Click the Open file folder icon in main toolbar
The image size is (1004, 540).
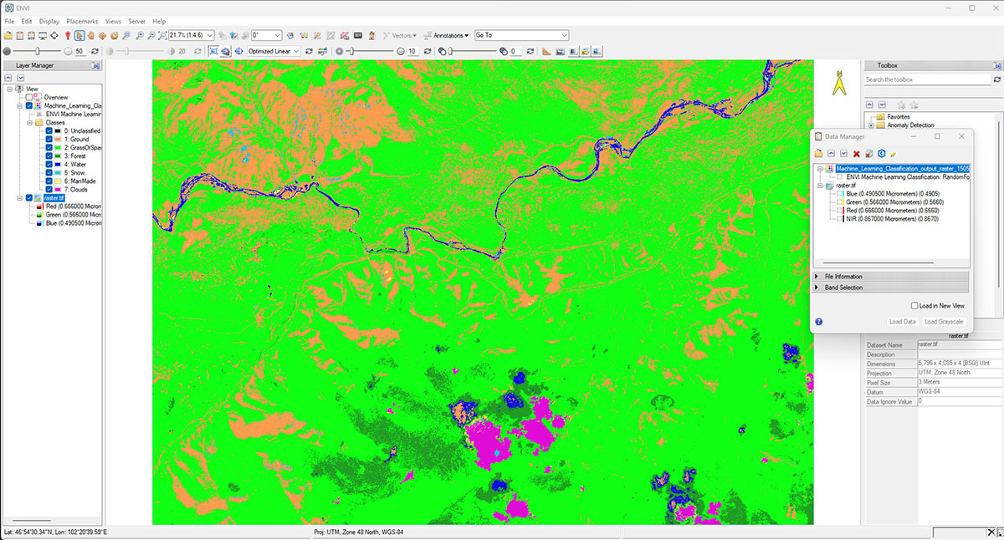(x=8, y=36)
